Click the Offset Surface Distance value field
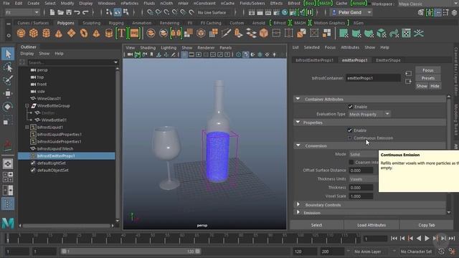 click(361, 171)
